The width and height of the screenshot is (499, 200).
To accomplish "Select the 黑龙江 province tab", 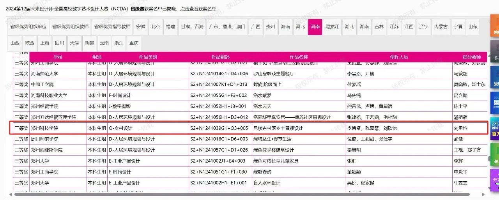I will point(332,27).
